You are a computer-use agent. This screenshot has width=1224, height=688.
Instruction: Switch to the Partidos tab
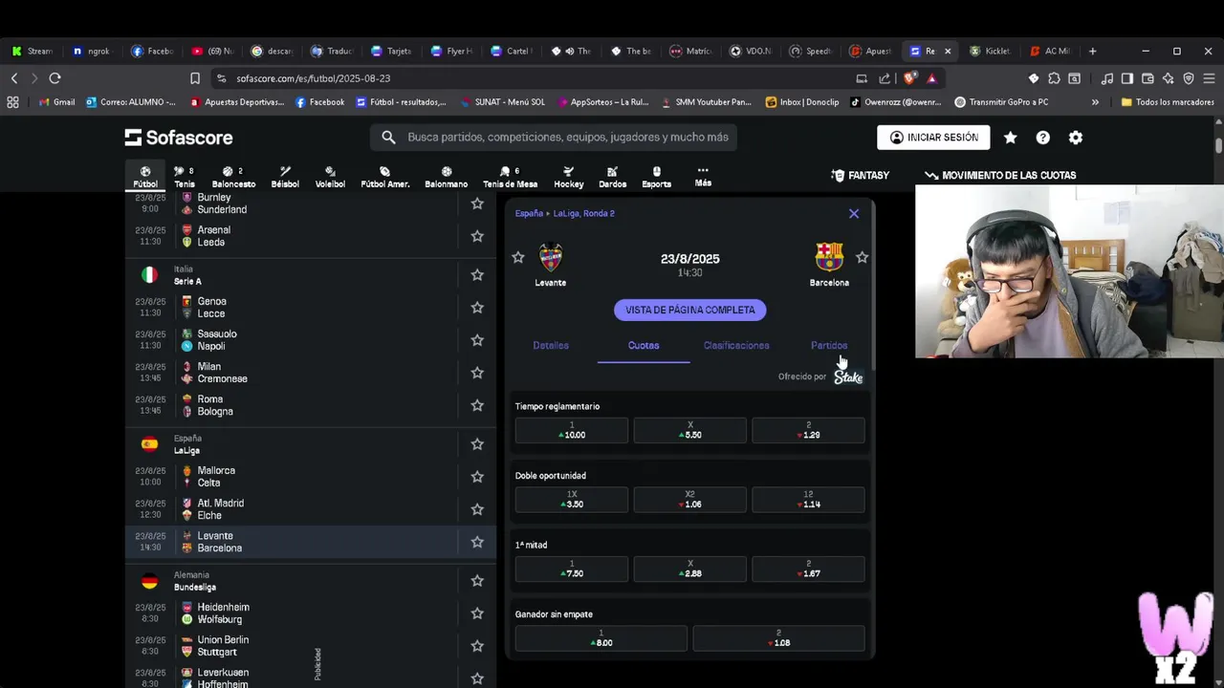pyautogui.click(x=829, y=345)
